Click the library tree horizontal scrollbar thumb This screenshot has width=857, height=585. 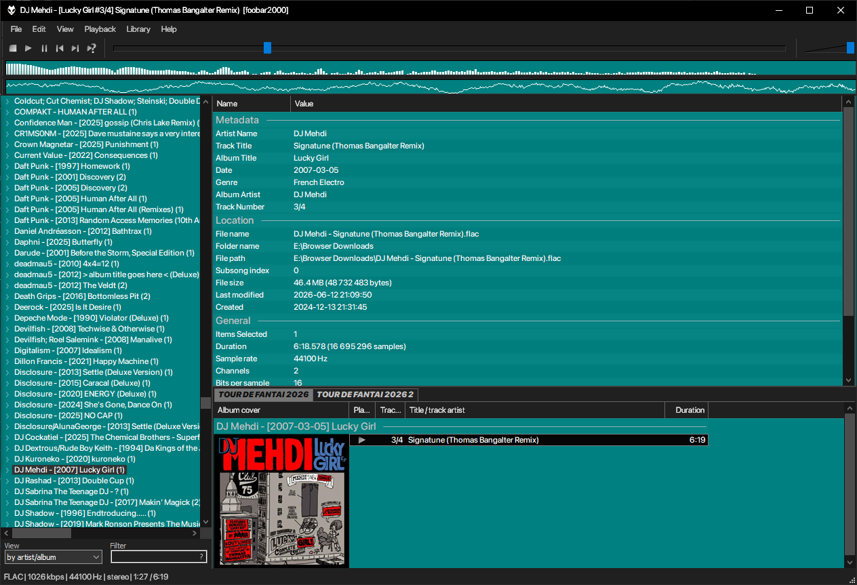click(41, 533)
